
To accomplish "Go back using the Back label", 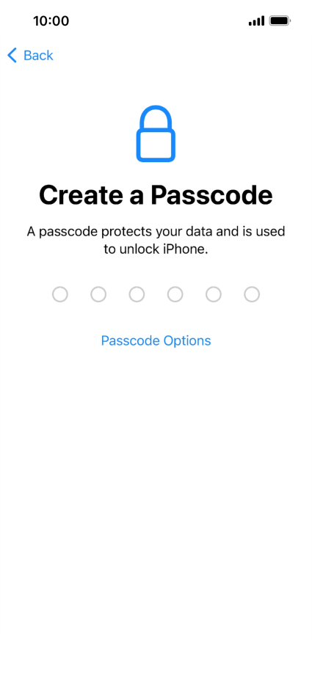I will click(38, 55).
